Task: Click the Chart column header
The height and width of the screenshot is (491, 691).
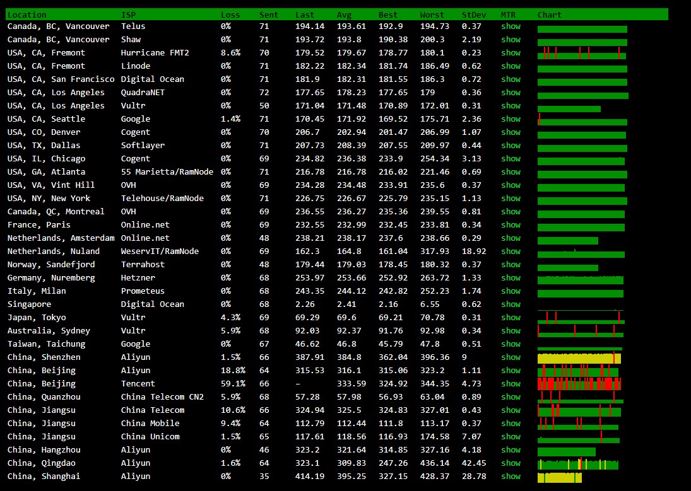Action: (x=550, y=14)
